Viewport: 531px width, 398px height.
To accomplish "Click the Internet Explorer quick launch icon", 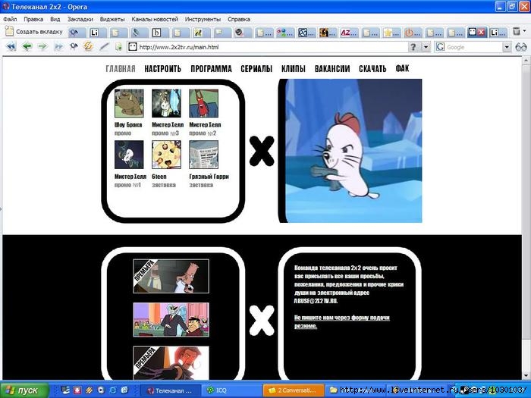I will [x=113, y=390].
